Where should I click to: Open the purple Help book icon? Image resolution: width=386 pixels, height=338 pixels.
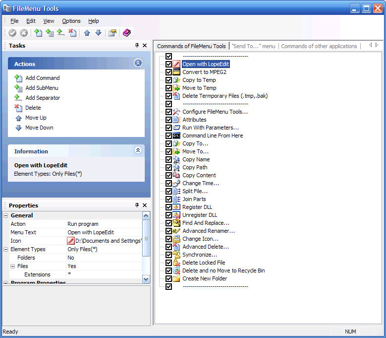[x=127, y=33]
